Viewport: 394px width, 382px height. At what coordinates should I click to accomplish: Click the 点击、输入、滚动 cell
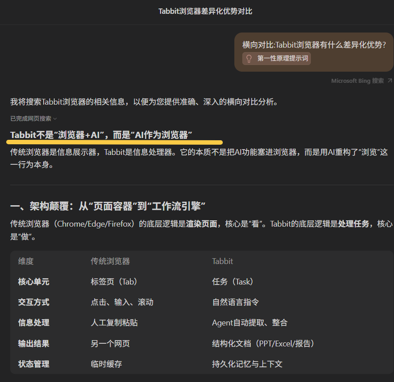tap(122, 302)
